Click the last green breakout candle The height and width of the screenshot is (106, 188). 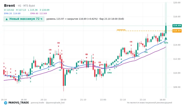pos(166,29)
